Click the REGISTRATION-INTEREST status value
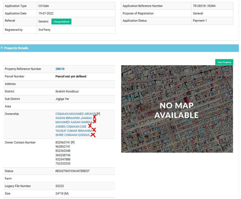 click(x=72, y=171)
